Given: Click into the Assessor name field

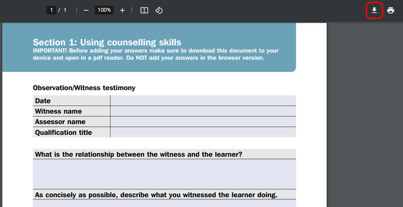Looking at the screenshot, I should coord(203,121).
